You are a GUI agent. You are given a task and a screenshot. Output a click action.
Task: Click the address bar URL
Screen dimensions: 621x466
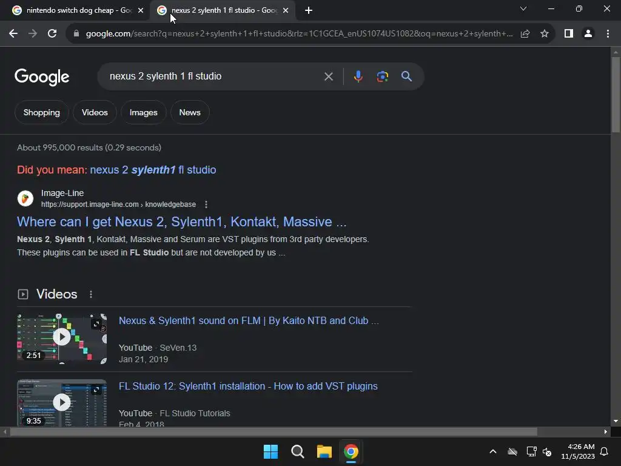click(x=299, y=34)
